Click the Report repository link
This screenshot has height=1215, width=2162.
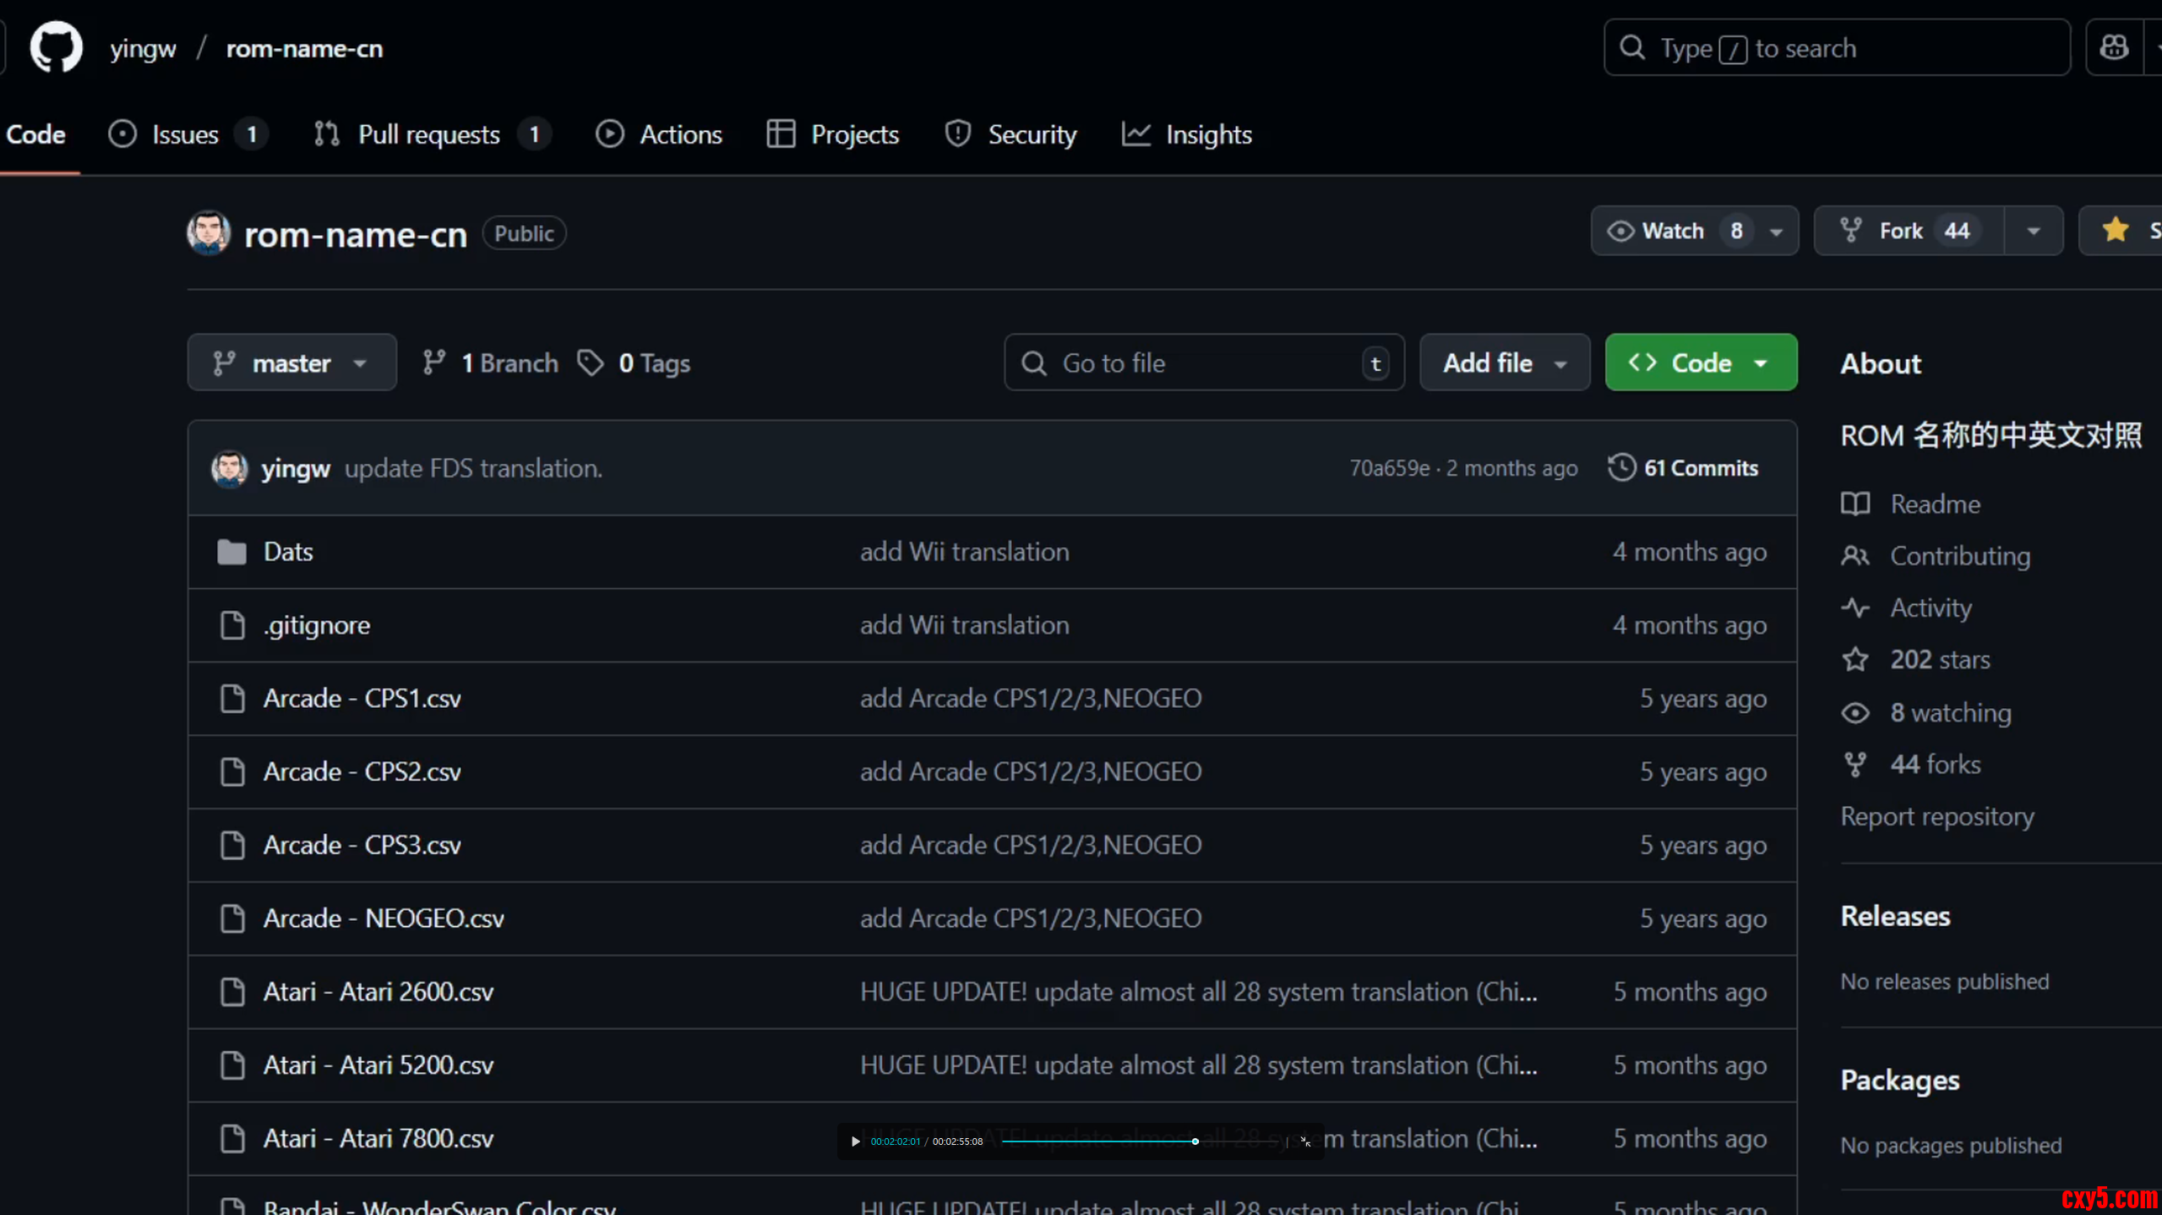[1937, 816]
